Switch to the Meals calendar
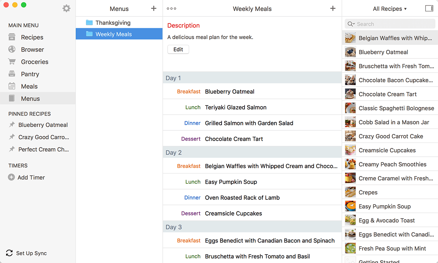The height and width of the screenshot is (263, 438). [30, 86]
